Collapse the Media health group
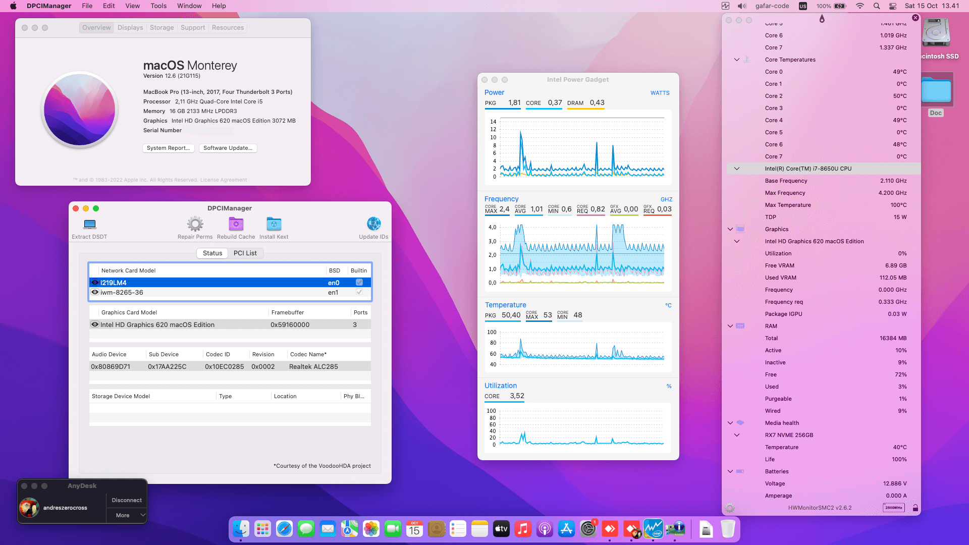969x545 pixels. 730,423
